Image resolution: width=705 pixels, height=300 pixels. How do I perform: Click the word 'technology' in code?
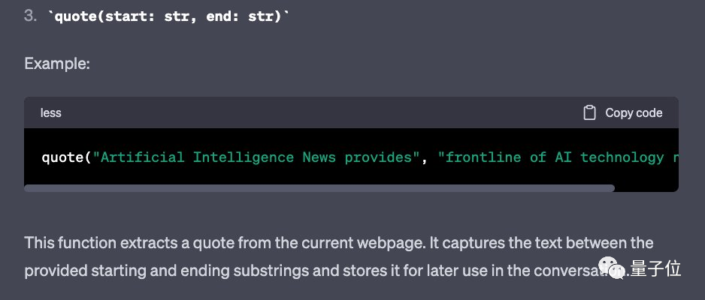[x=622, y=157]
